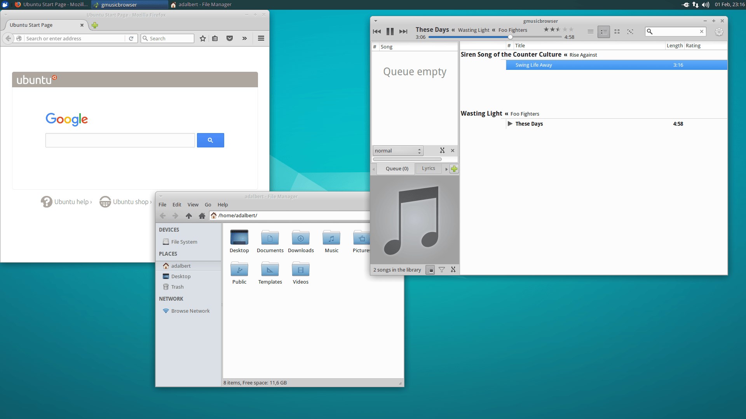This screenshot has width=746, height=419.
Task: Focus the gmusicbrowser search box
Action: pos(675,31)
